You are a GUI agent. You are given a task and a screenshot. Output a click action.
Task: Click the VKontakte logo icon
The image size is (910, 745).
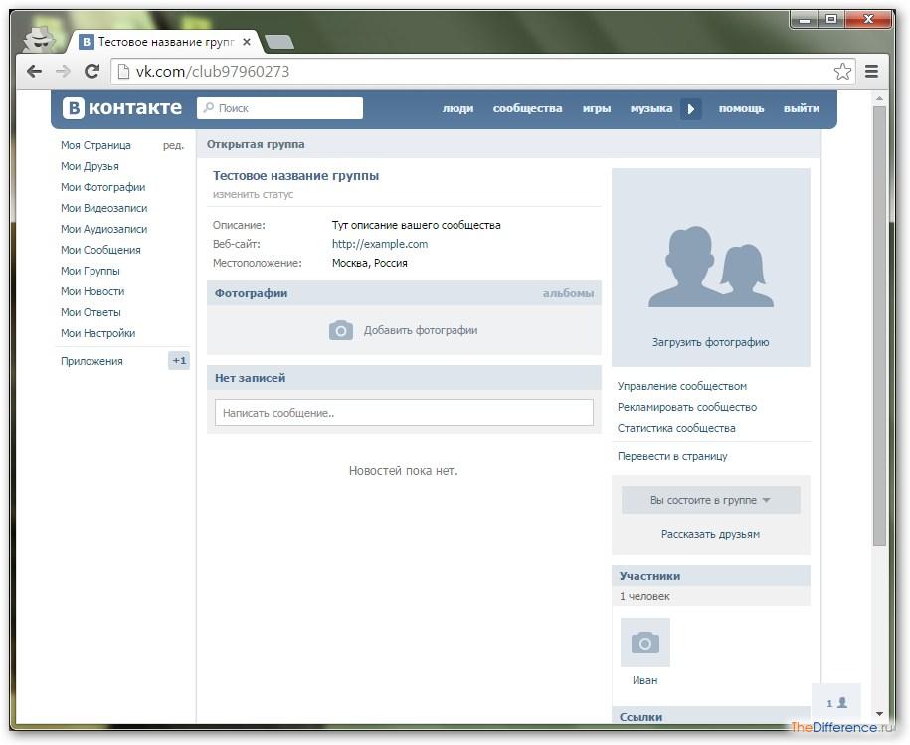click(74, 108)
